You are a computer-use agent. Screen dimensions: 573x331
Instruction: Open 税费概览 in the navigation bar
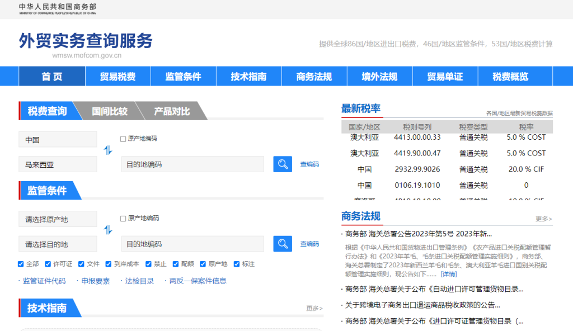pyautogui.click(x=510, y=77)
